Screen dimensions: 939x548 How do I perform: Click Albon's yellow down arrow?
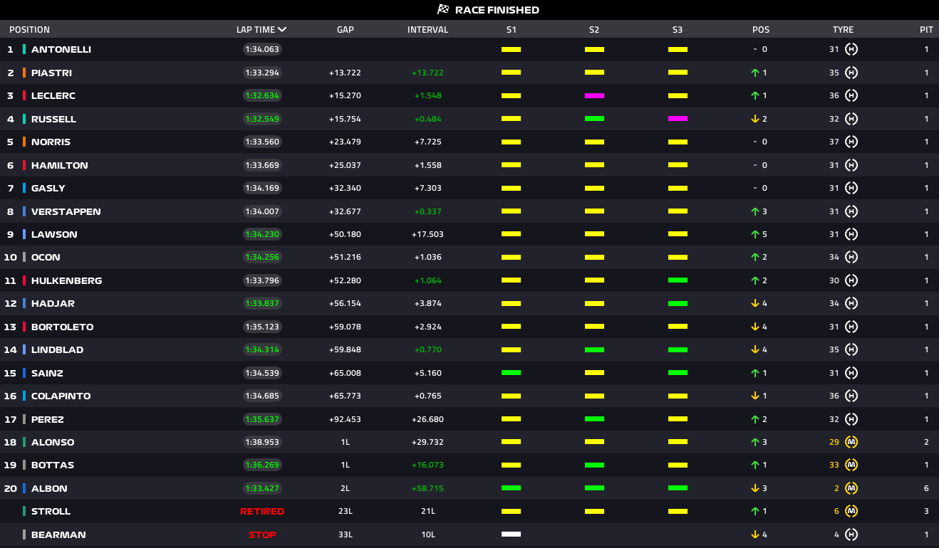[755, 488]
